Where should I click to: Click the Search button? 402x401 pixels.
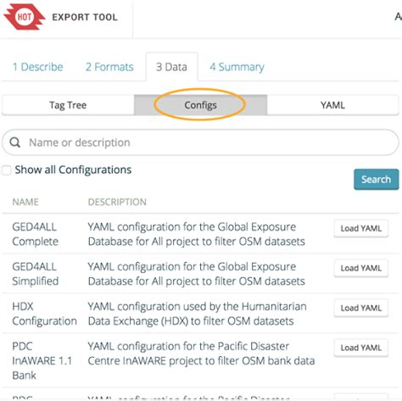click(x=377, y=180)
